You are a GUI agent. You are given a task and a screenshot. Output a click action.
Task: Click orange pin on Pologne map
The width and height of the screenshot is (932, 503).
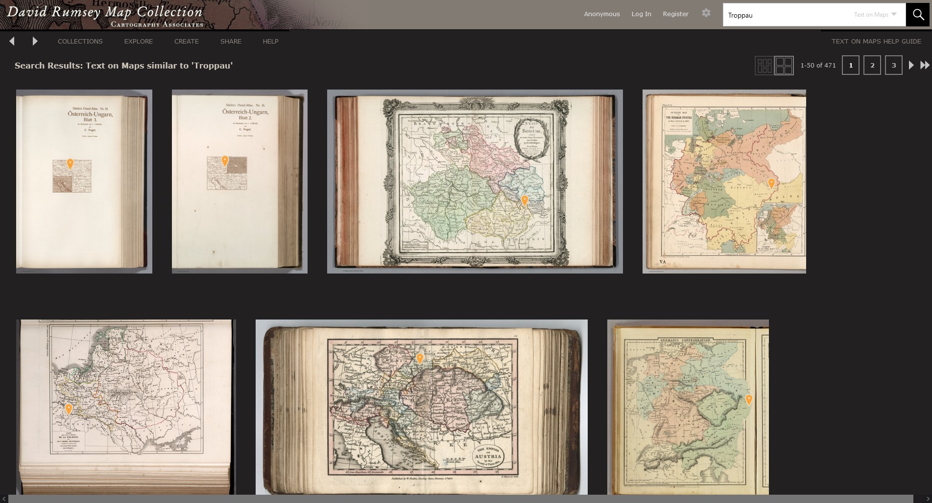(x=69, y=409)
